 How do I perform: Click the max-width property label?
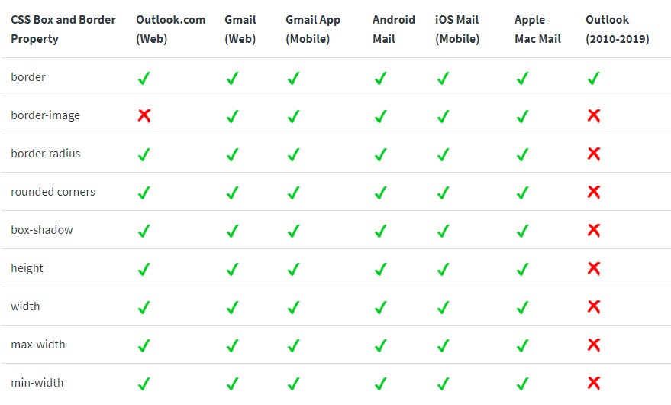(x=38, y=345)
